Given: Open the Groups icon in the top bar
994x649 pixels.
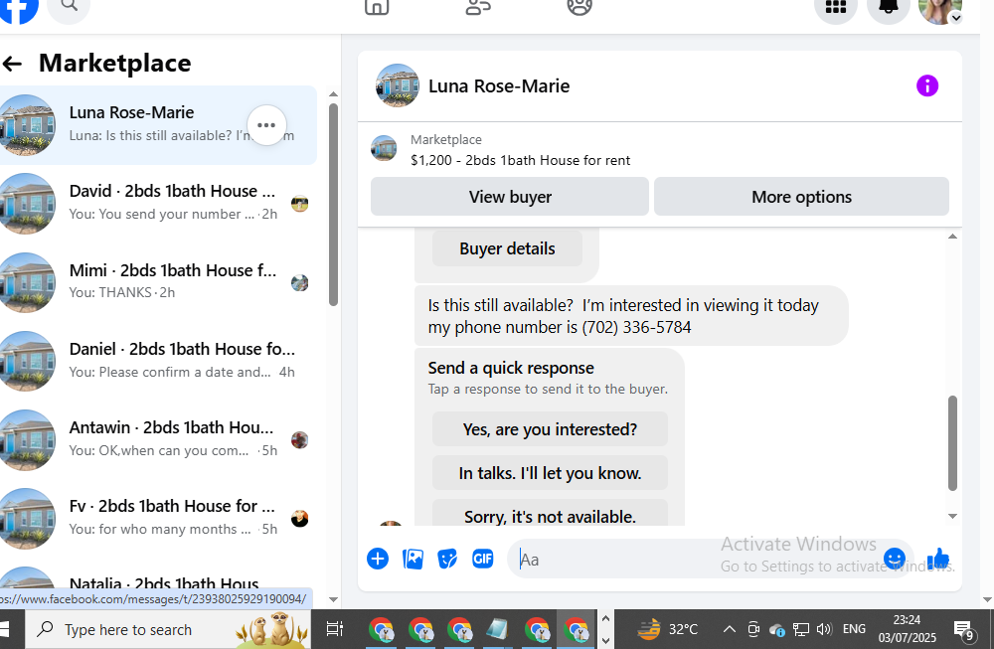Looking at the screenshot, I should point(580,6).
